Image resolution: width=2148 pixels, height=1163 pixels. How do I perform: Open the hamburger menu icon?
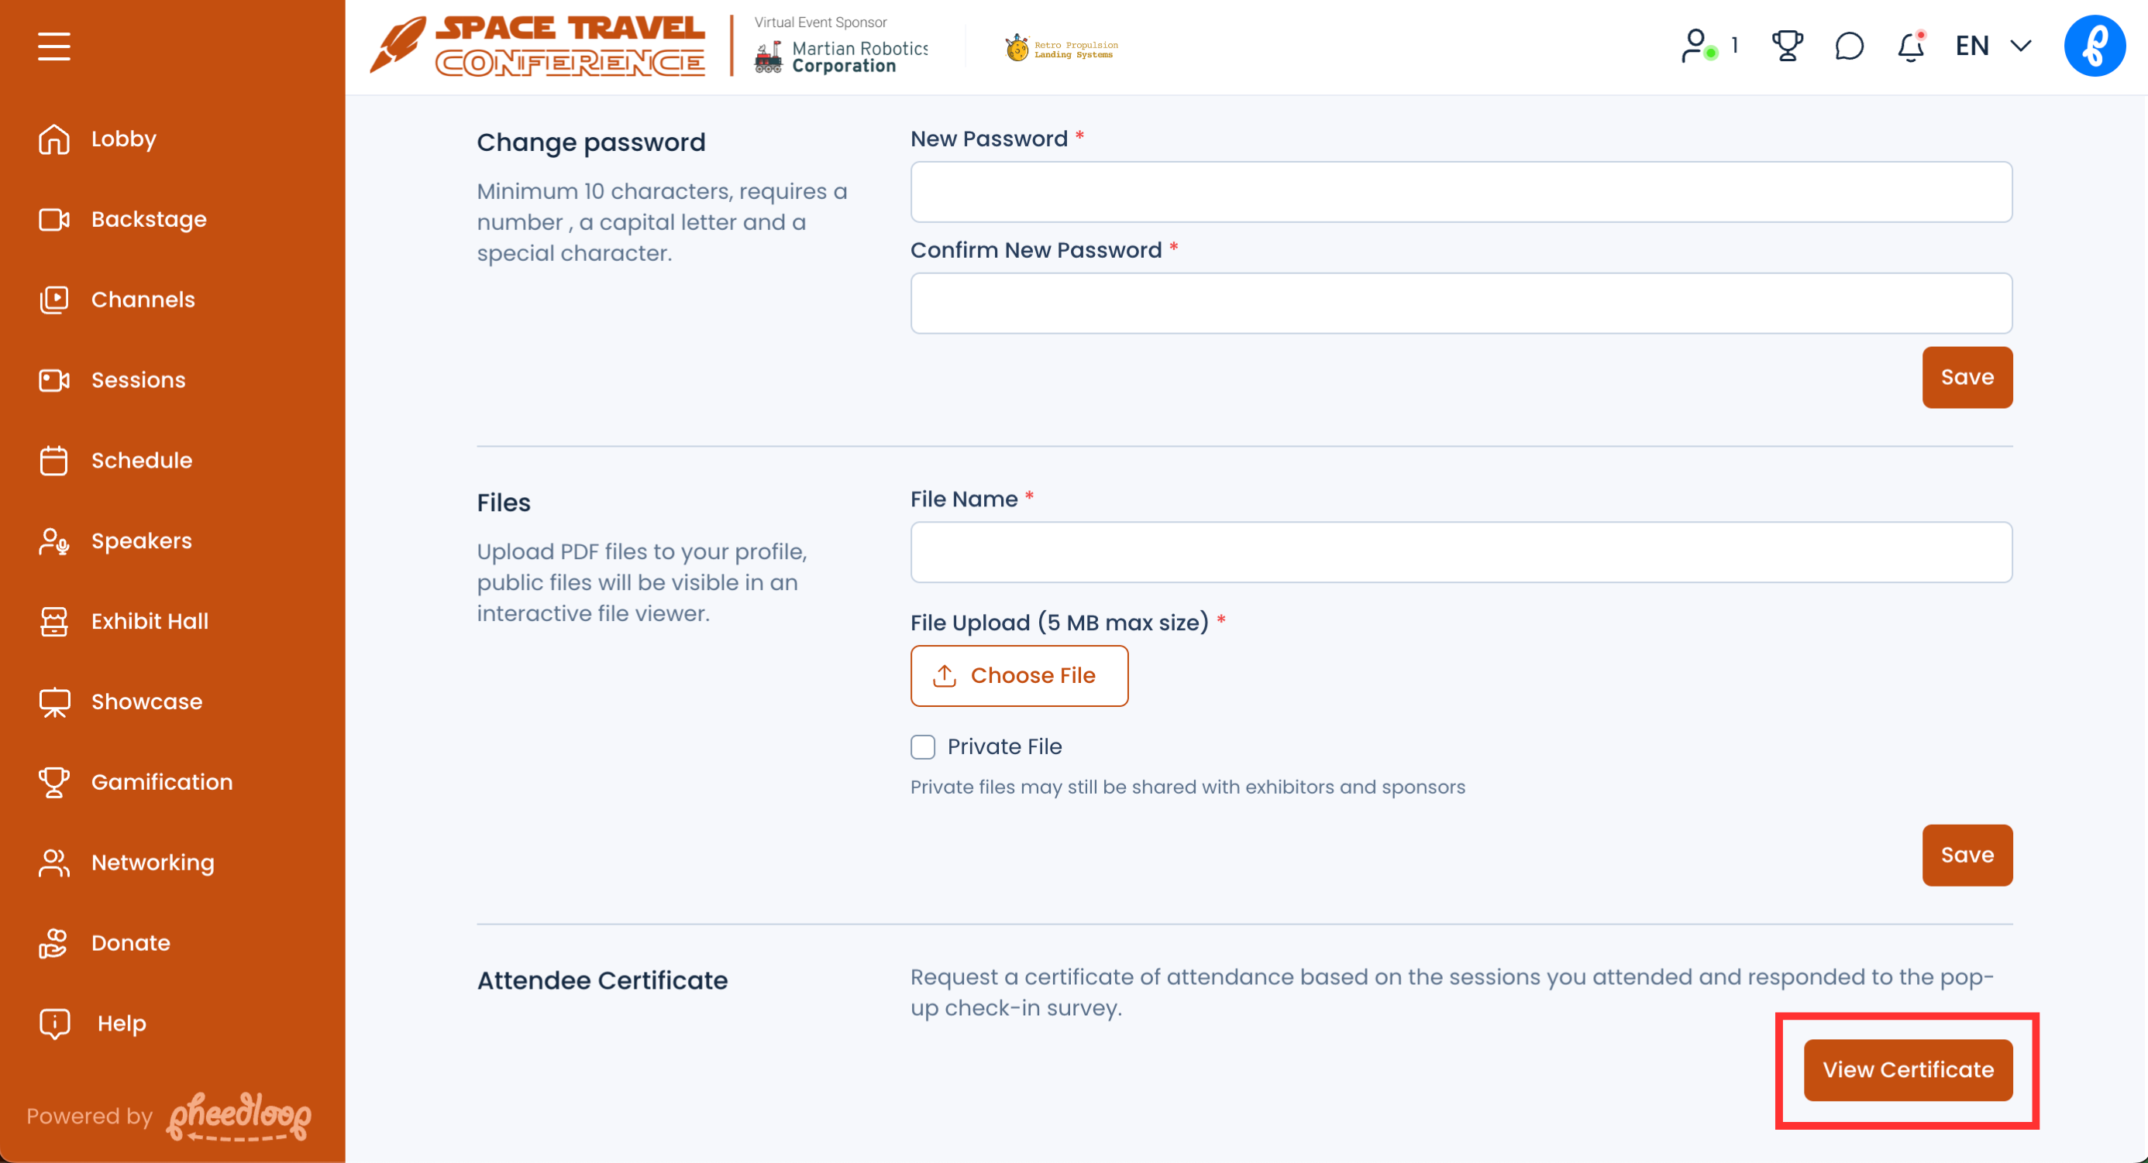pyautogui.click(x=54, y=46)
